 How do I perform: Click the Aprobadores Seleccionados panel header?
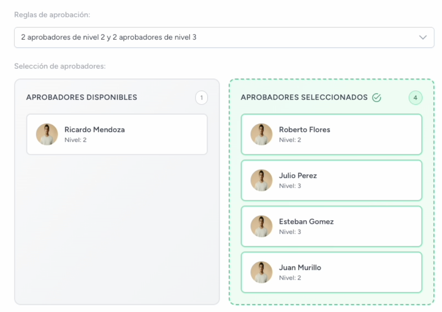click(304, 98)
